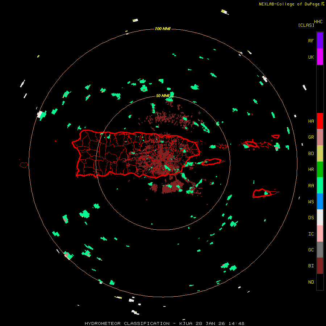
Task: Click the UK legend label
Action: coord(311,57)
